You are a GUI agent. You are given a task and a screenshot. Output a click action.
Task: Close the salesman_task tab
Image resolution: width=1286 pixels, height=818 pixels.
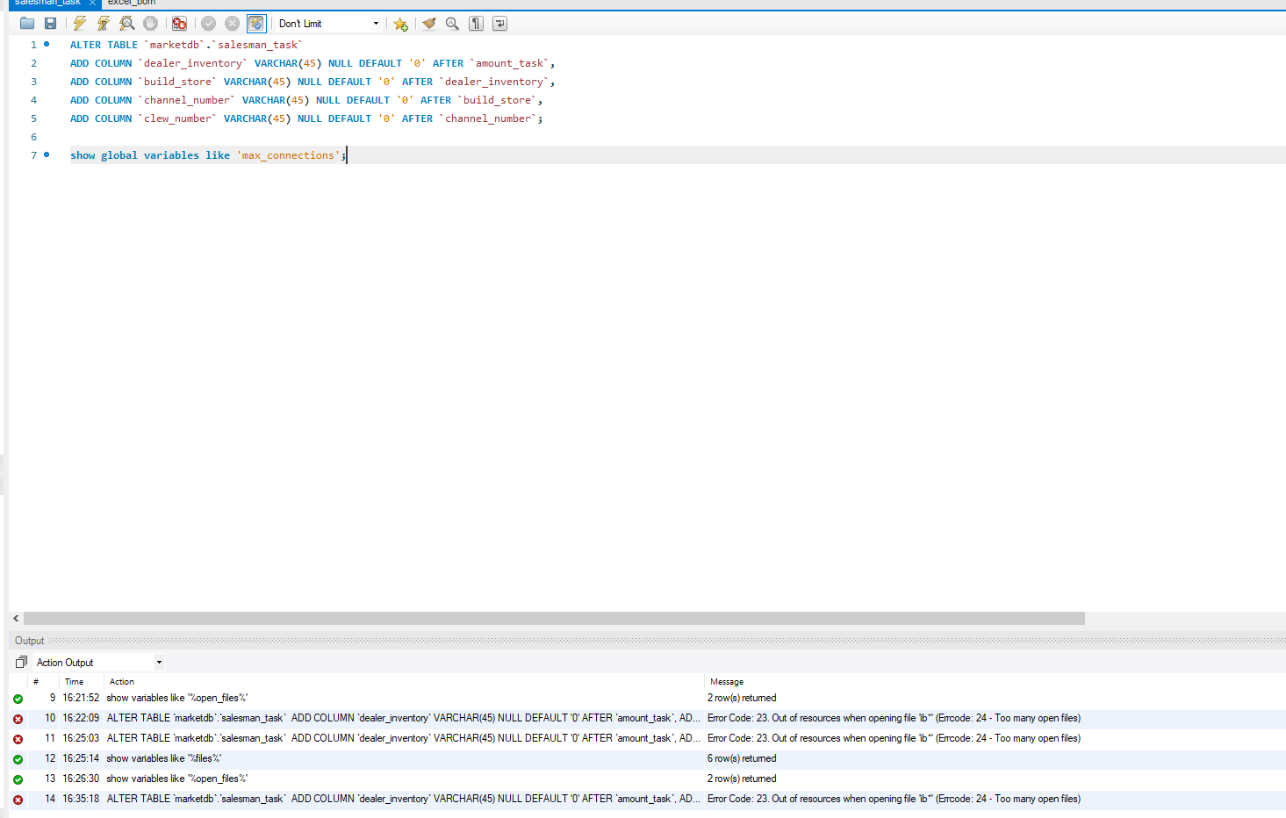[x=92, y=3]
